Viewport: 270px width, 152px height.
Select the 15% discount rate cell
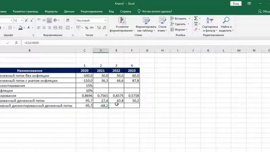click(84, 86)
